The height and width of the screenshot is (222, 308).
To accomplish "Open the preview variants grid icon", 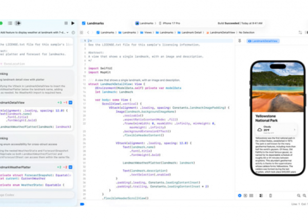I will point(251,195).
